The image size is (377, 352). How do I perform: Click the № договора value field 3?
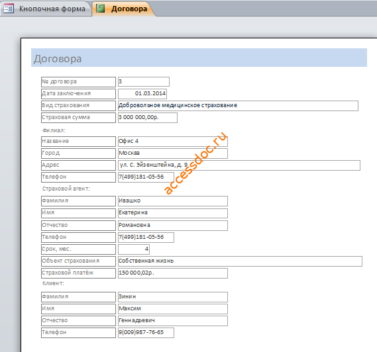tap(144, 81)
